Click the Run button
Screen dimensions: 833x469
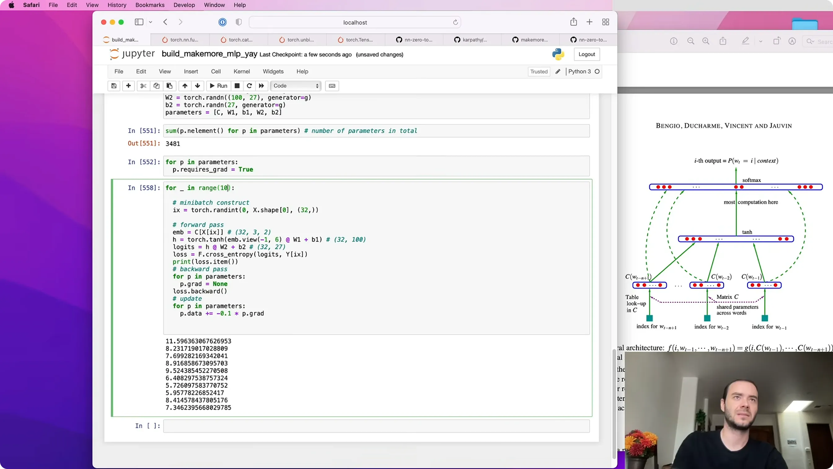pyautogui.click(x=218, y=86)
